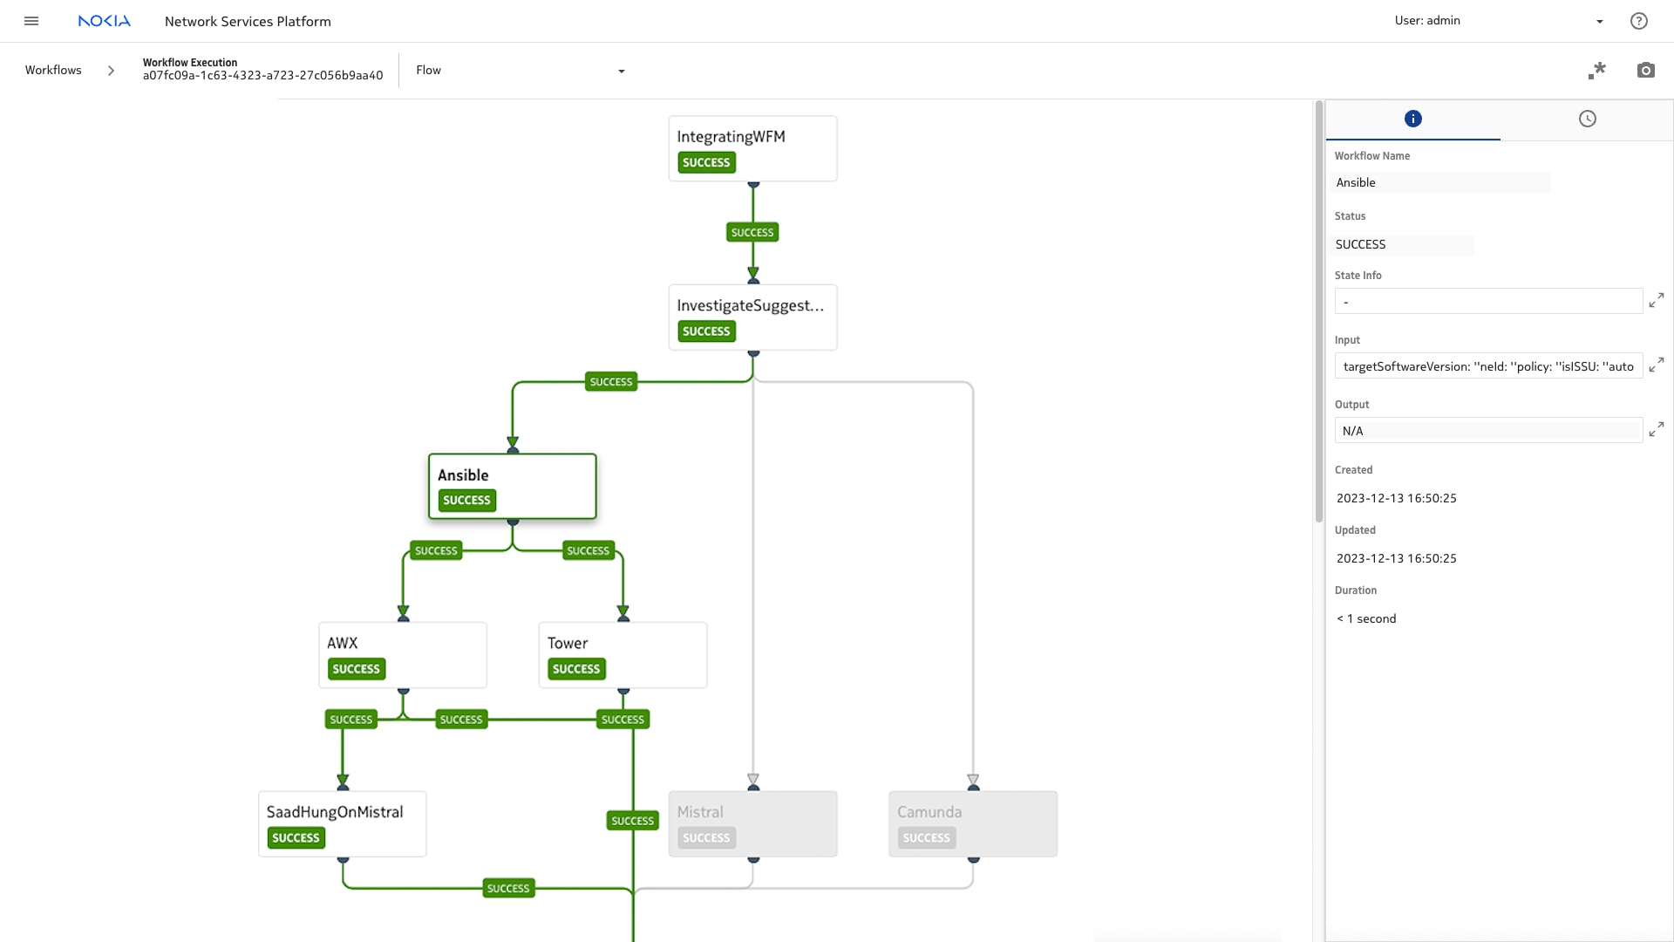Click the breadcrumb chevron arrow
The height and width of the screenshot is (942, 1674).
point(111,71)
